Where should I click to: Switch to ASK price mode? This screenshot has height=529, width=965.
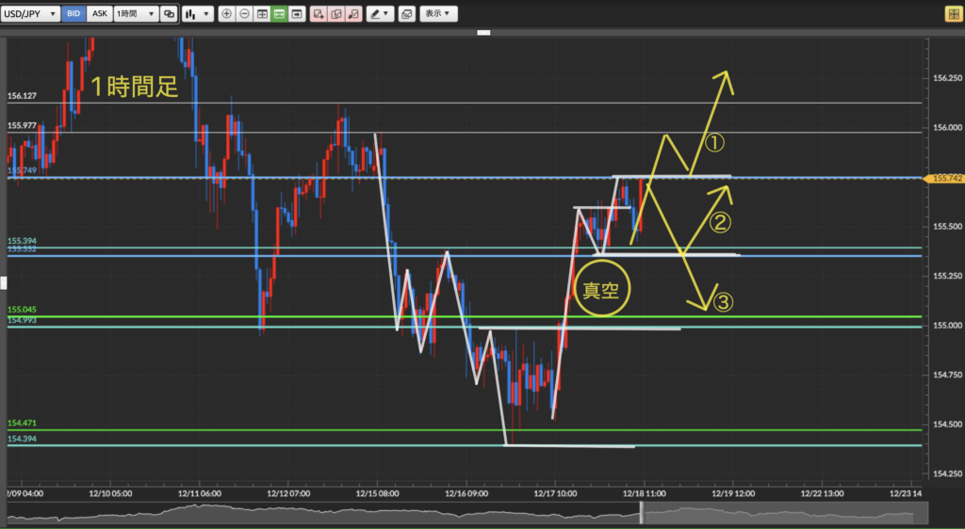[x=99, y=14]
